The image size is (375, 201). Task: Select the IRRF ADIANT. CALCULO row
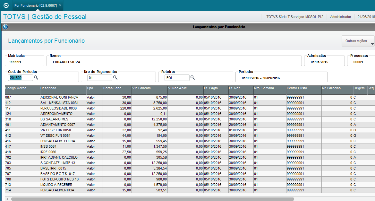click(190, 157)
